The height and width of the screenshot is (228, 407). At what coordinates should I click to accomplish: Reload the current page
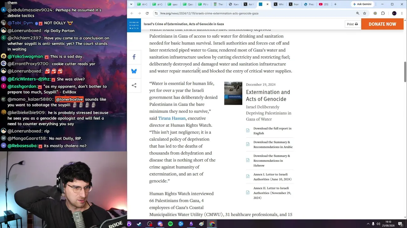point(147,13)
